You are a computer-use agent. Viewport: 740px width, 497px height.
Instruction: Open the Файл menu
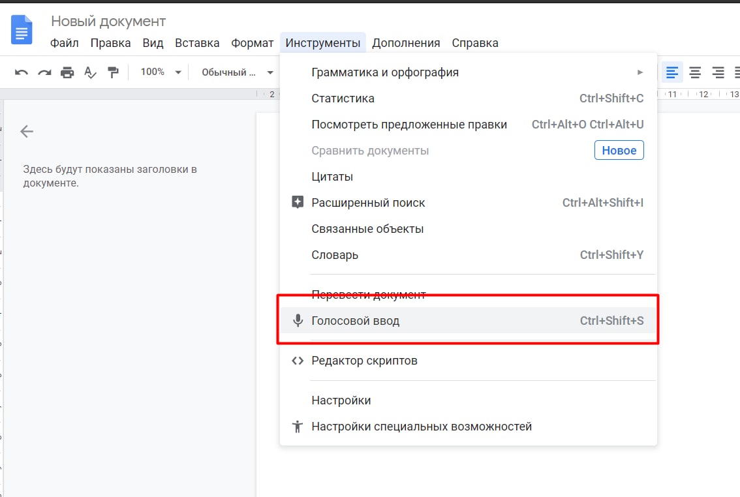[x=64, y=43]
